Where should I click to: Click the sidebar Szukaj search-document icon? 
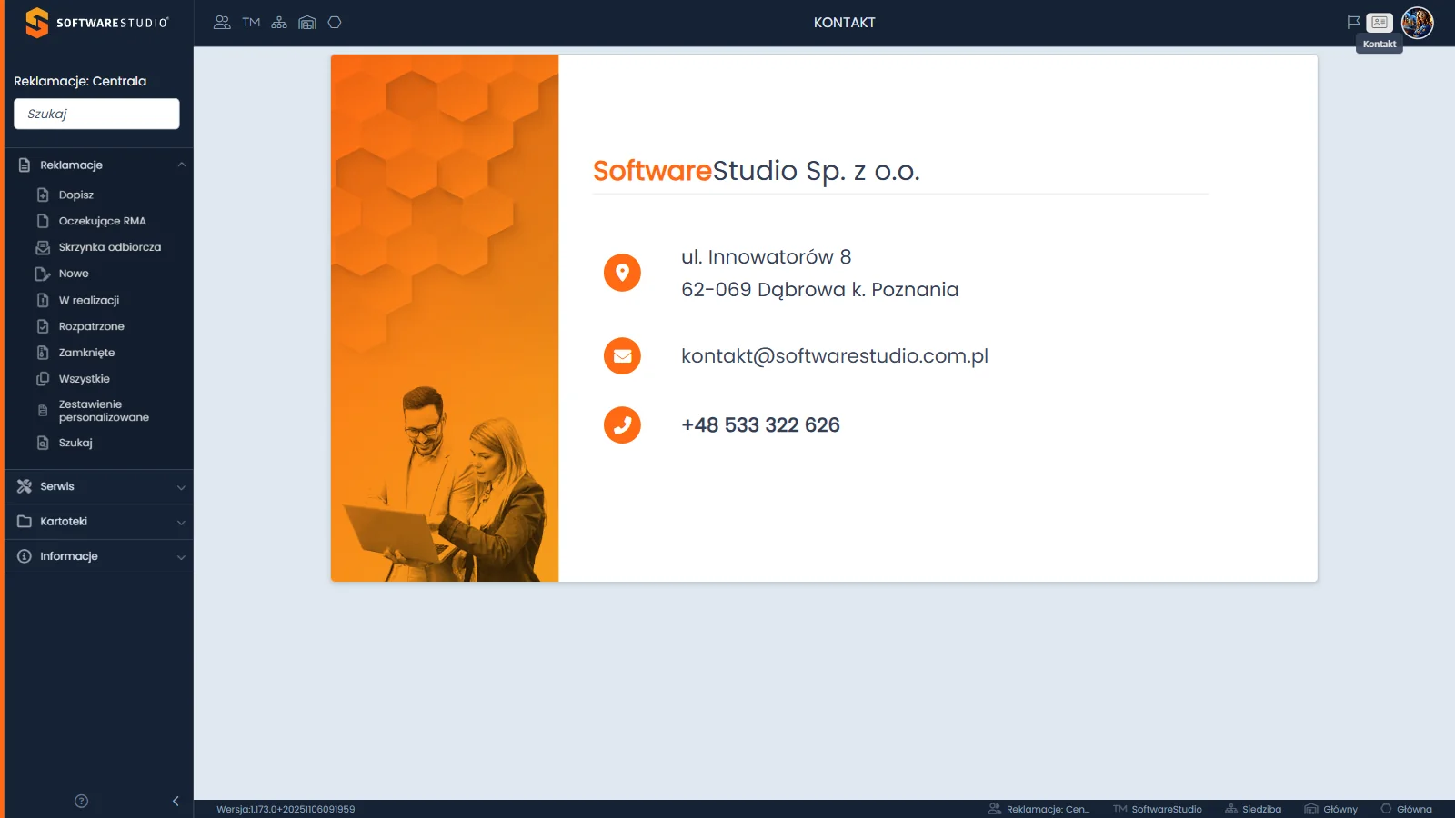click(x=43, y=443)
